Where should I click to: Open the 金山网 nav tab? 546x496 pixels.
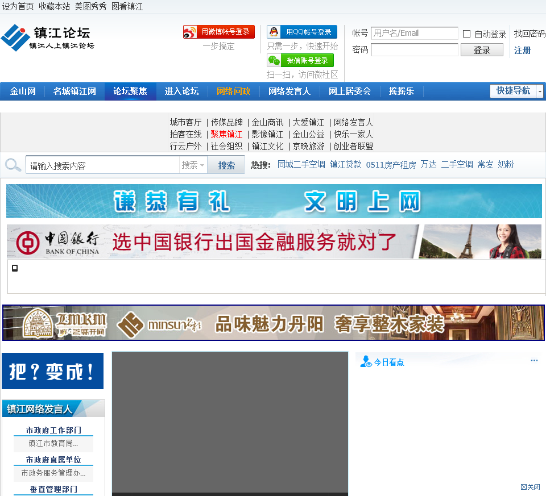tap(23, 91)
